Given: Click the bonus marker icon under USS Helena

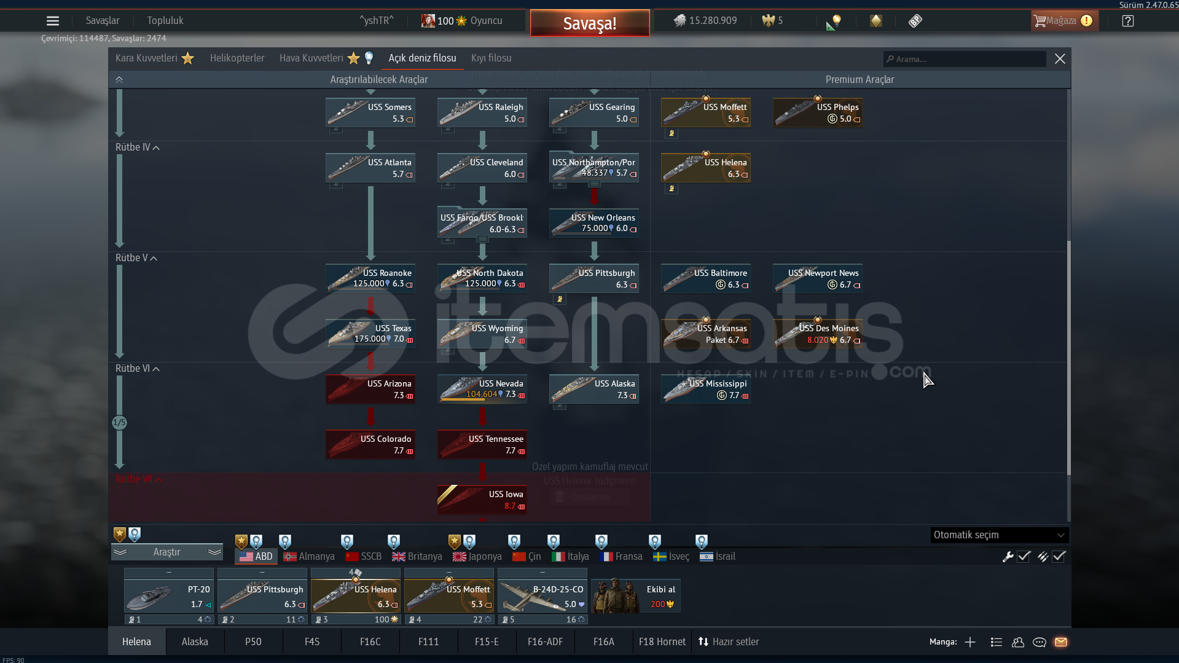Looking at the screenshot, I should pos(672,189).
